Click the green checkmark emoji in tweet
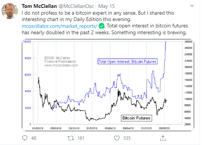 click(x=102, y=26)
